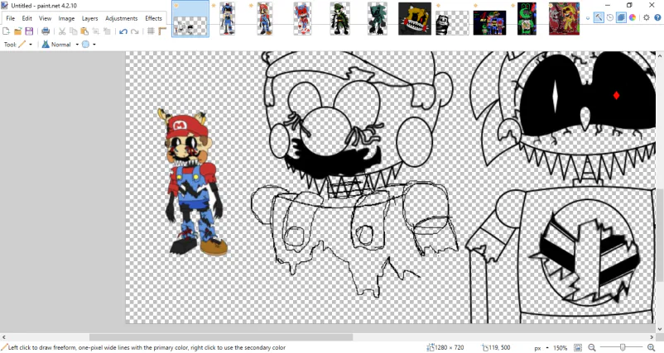The height and width of the screenshot is (353, 664).
Task: Open the Edit menu
Action: pos(26,18)
